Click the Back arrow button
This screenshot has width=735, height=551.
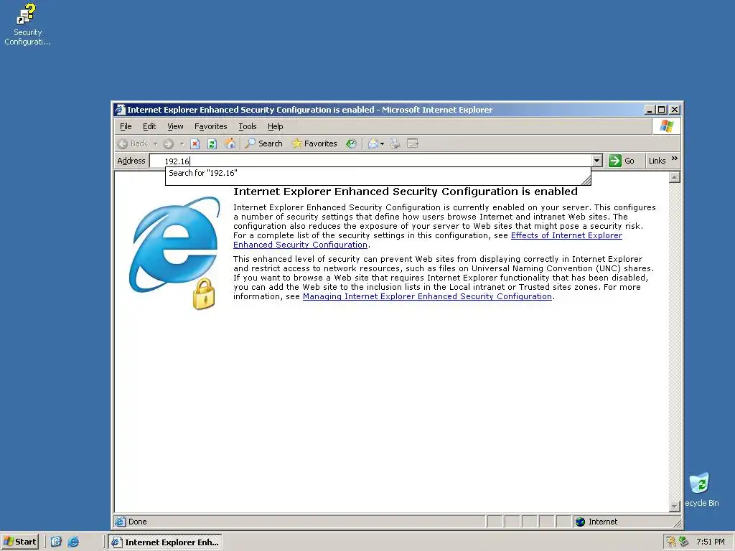[x=133, y=143]
